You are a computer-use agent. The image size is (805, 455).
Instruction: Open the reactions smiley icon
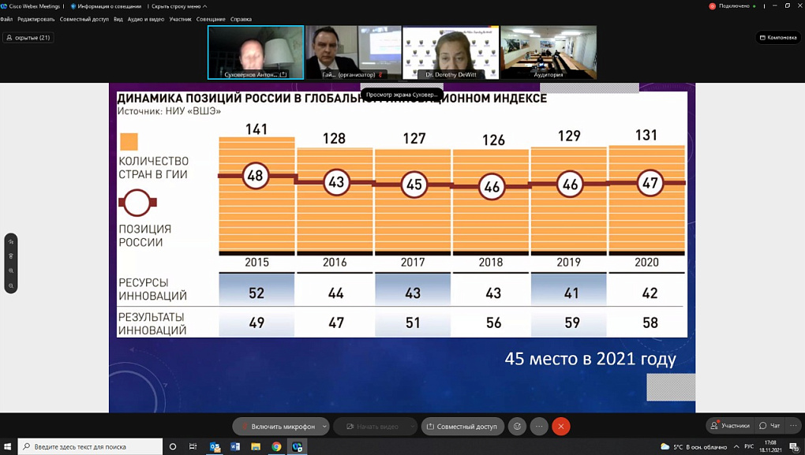pos(517,427)
